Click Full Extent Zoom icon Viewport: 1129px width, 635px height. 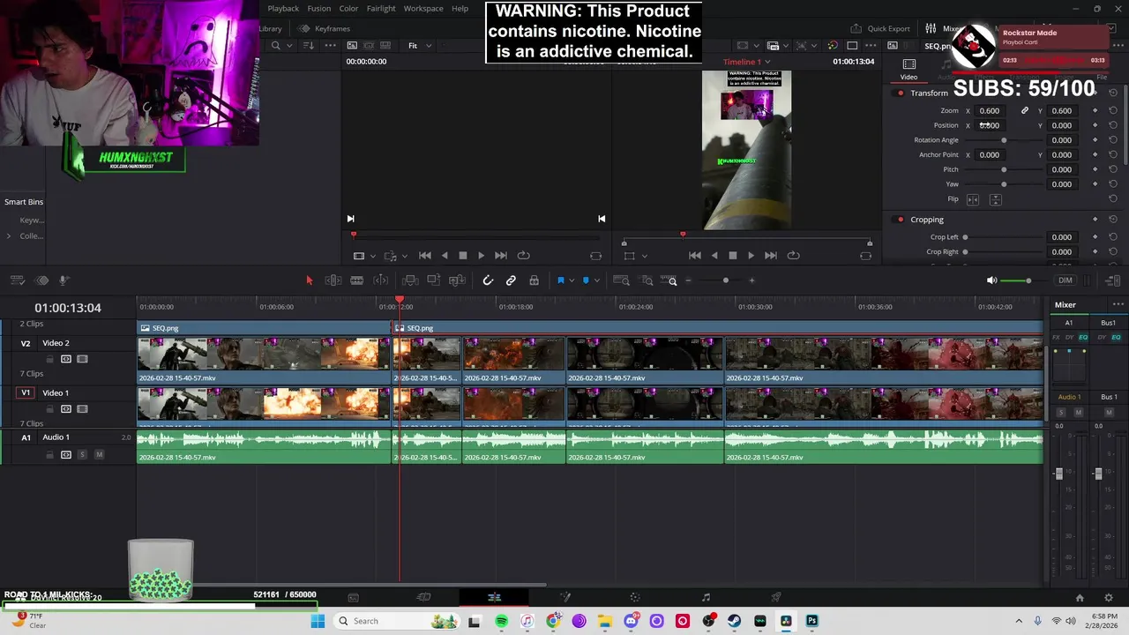(x=621, y=280)
